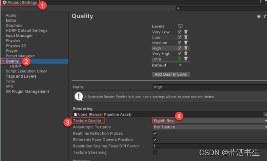Open XR Plugin Management settings
Image resolution: width=267 pixels, height=161 pixels.
tap(27, 91)
